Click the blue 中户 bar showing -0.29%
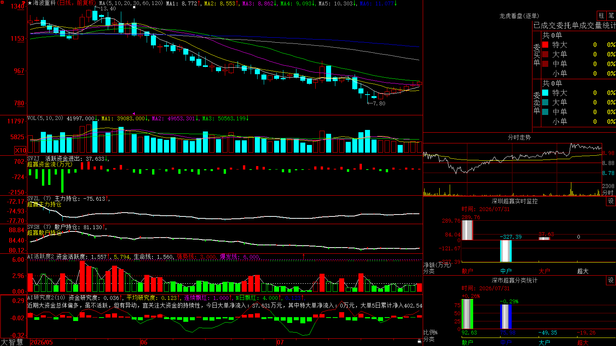 (506, 316)
